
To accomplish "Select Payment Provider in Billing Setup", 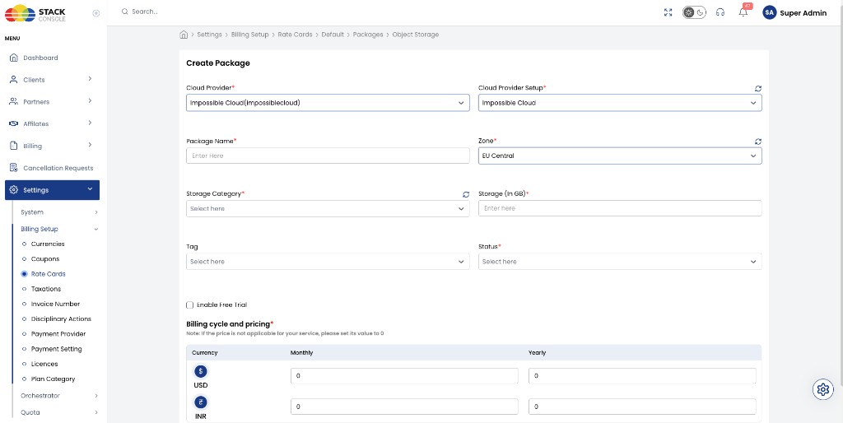I will (x=58, y=334).
